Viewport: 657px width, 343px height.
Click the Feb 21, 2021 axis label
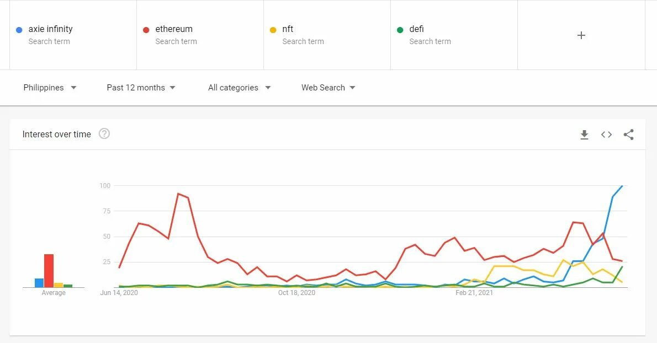474,293
